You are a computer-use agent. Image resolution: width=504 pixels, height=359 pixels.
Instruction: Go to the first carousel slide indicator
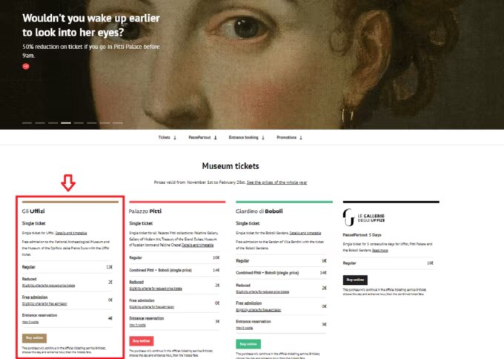pos(27,123)
